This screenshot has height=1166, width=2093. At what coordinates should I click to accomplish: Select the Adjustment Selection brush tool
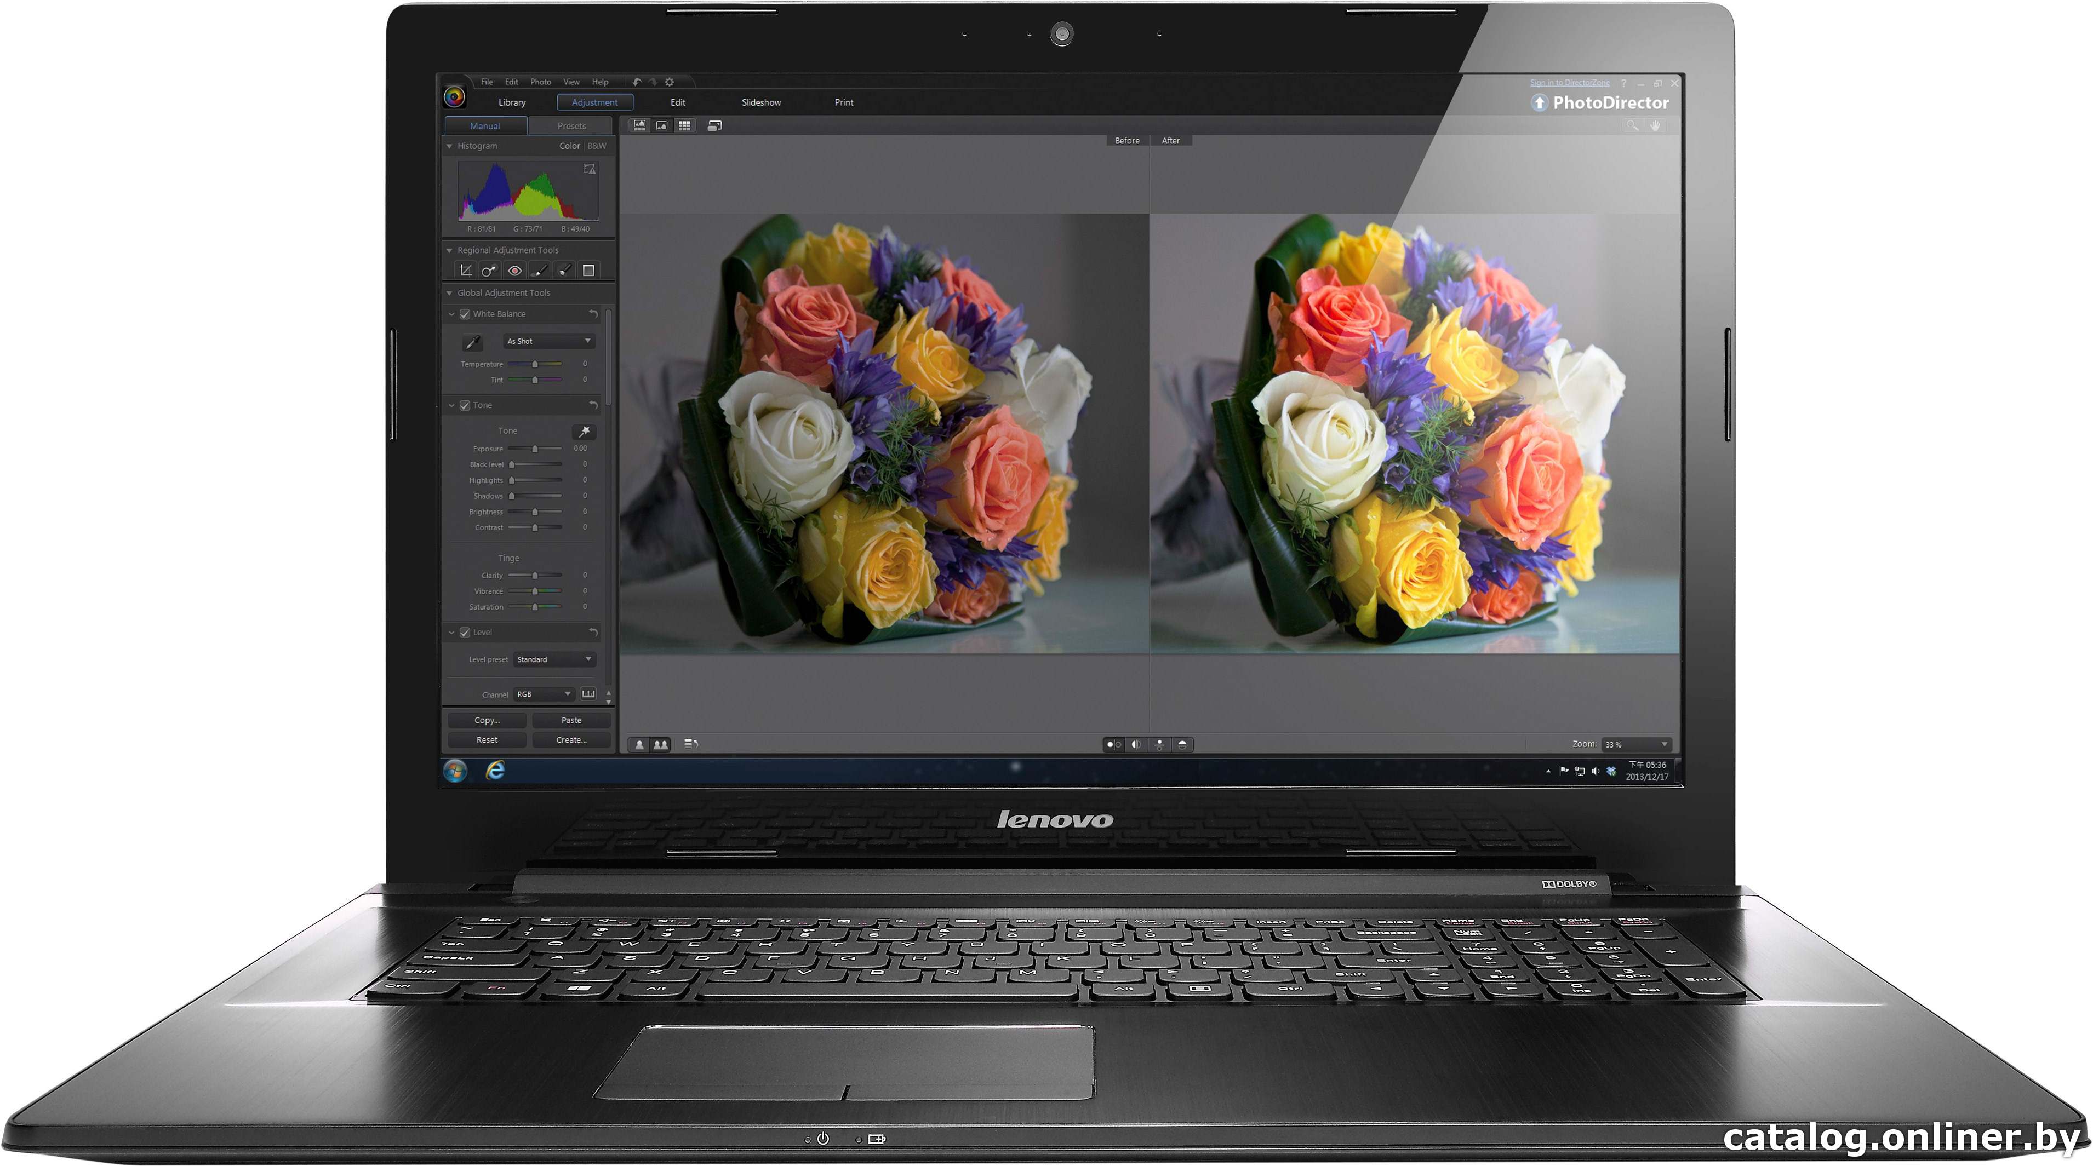[565, 271]
